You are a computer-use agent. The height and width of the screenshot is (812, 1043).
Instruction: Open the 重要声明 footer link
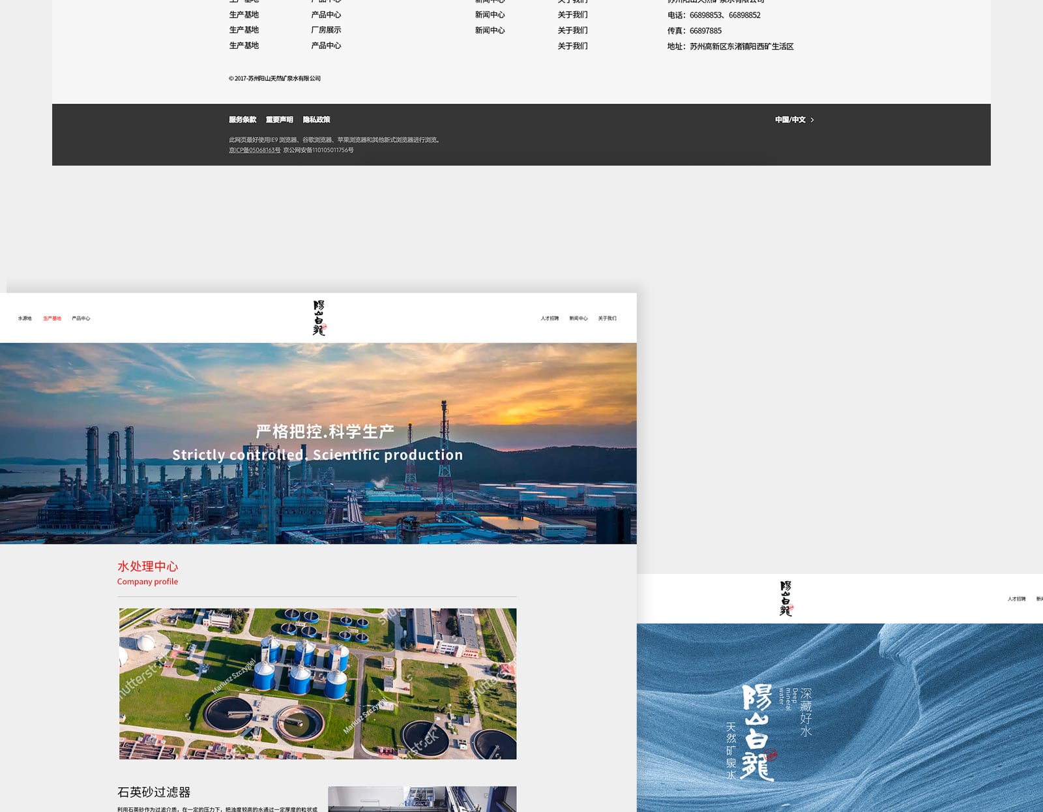point(279,120)
